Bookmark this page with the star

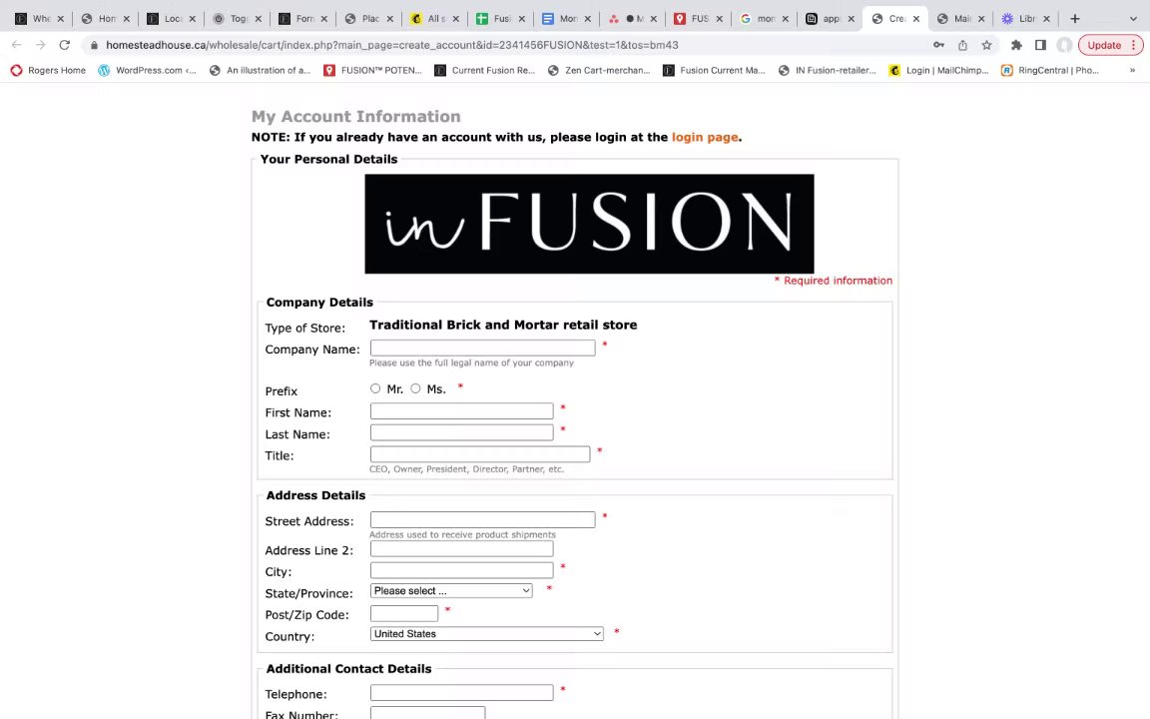pyautogui.click(x=986, y=45)
